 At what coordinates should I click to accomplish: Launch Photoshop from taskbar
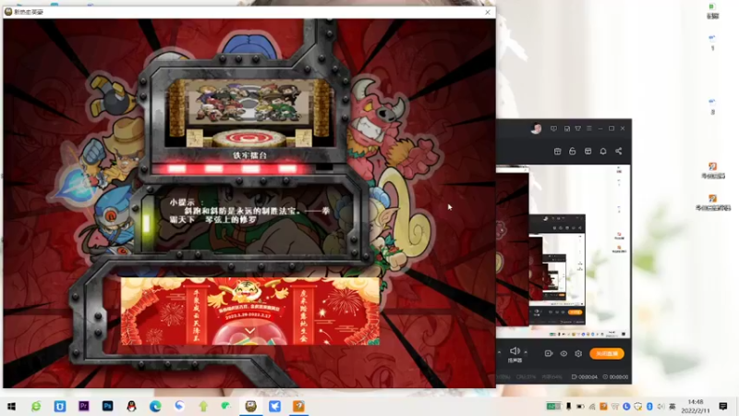[107, 406]
